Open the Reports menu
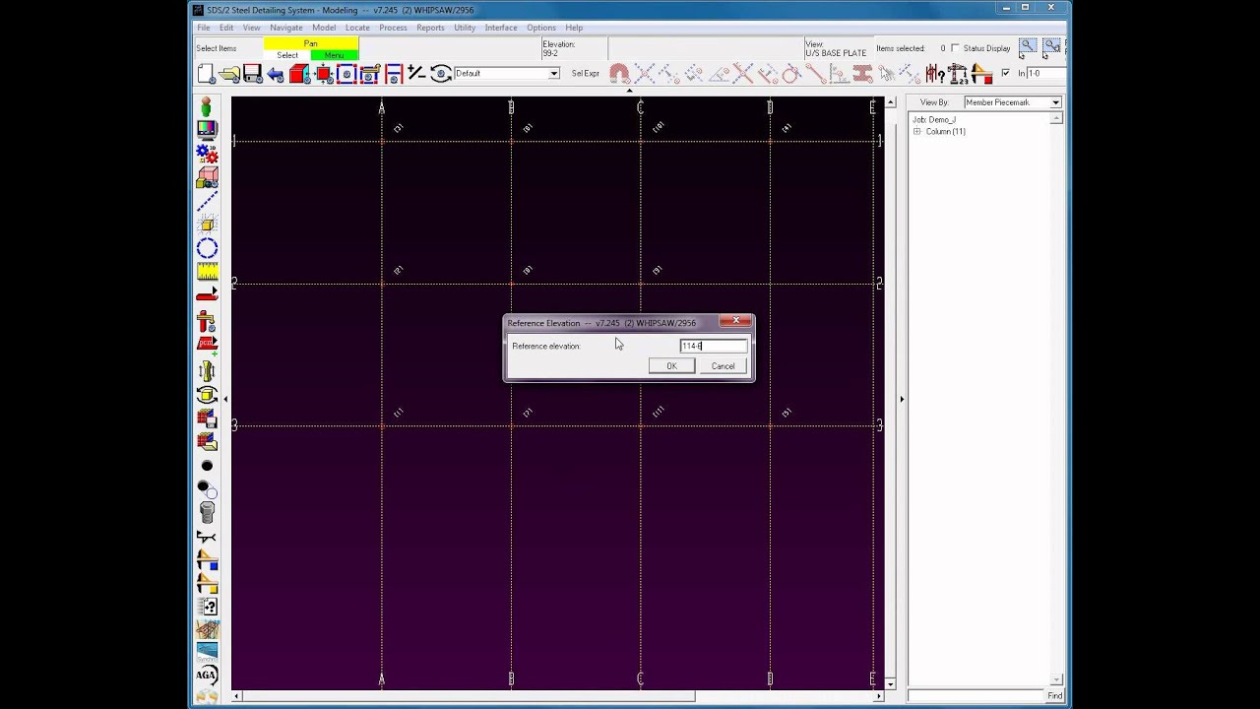 point(430,28)
